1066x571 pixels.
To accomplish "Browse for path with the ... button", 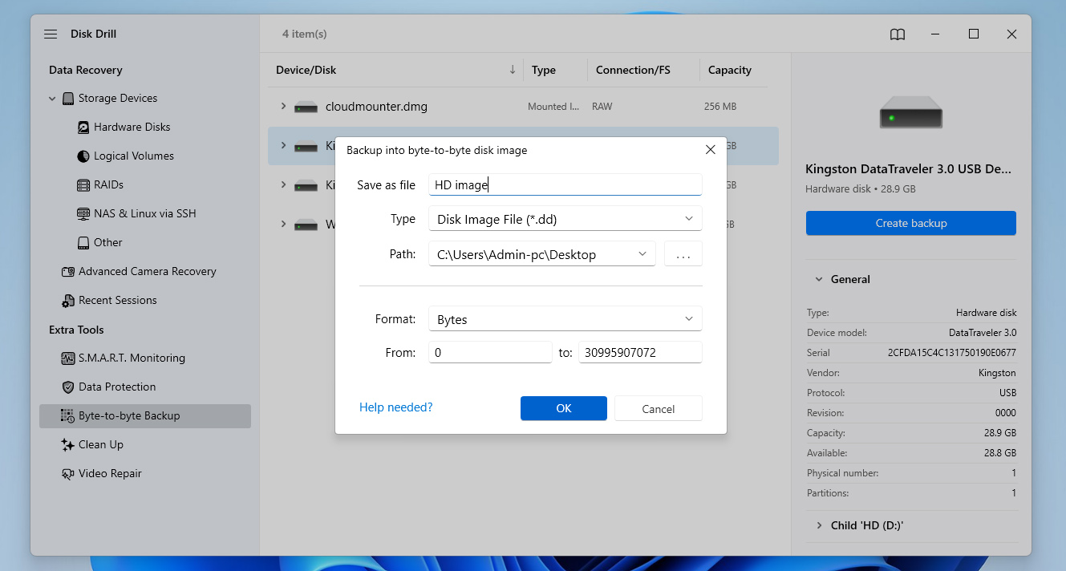I will (x=683, y=254).
